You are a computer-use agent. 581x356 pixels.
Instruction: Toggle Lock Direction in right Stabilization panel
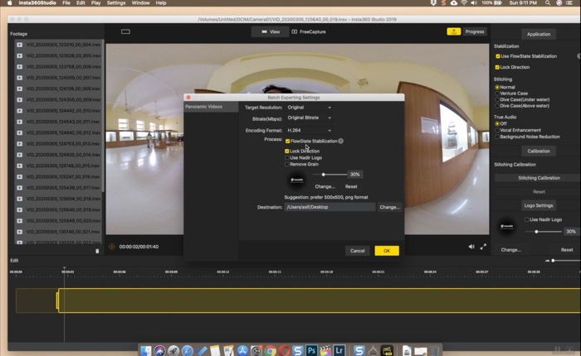click(x=497, y=67)
